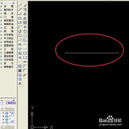Click the Explode tool icon
Image resolution: width=129 pixels, height=129 pixels.
(x=25, y=75)
